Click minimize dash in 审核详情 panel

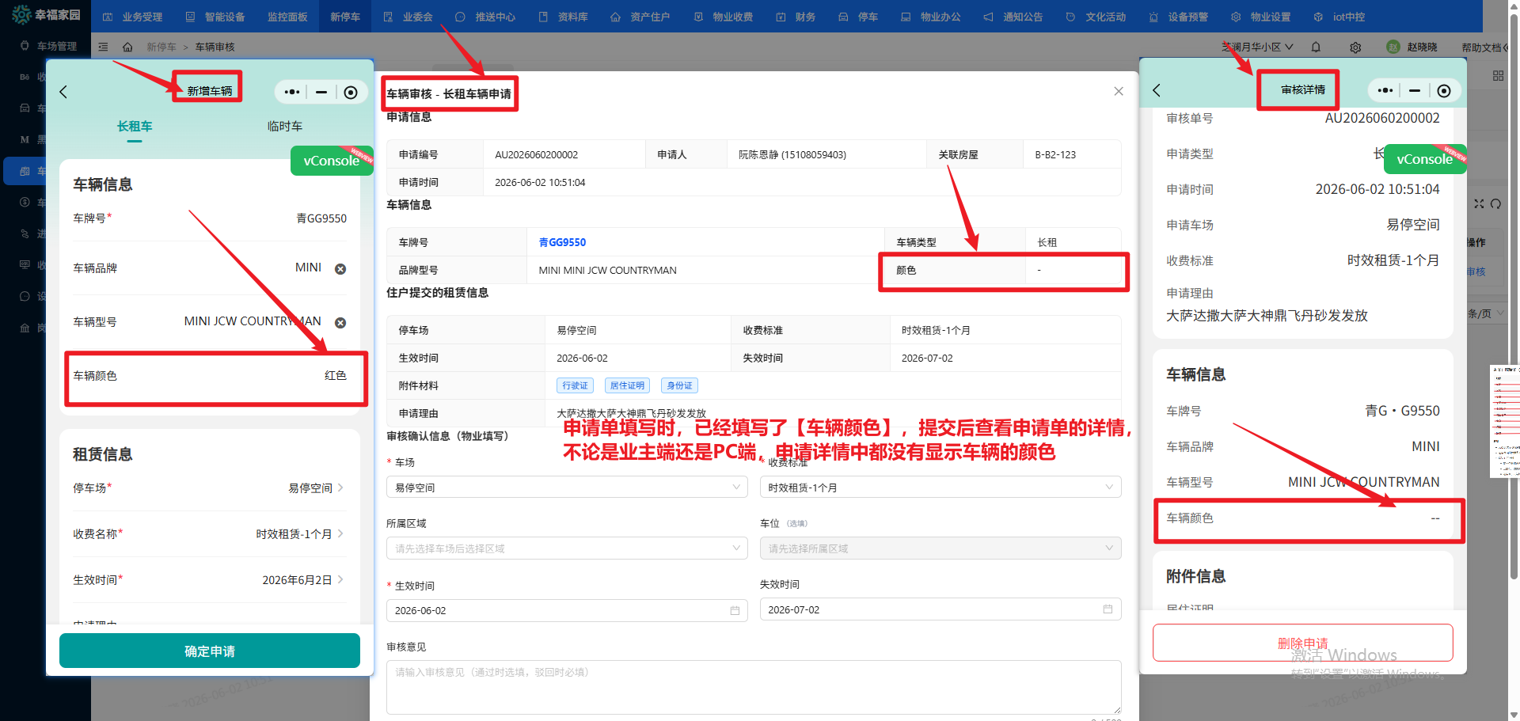pyautogui.click(x=1415, y=90)
